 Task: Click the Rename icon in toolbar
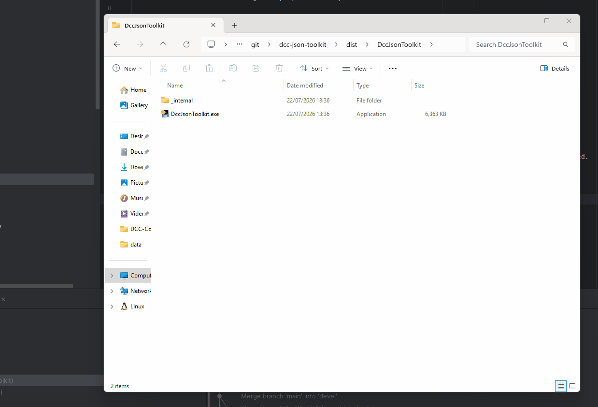point(233,68)
